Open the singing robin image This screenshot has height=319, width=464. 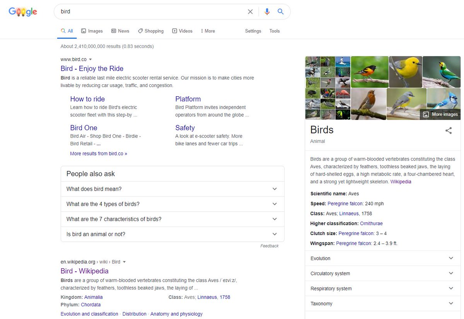click(x=368, y=104)
